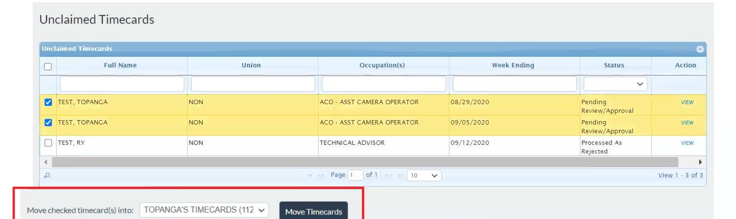Image resolution: width=736 pixels, height=219 pixels.
Task: Sort by the Full Name column header
Action: 120,65
